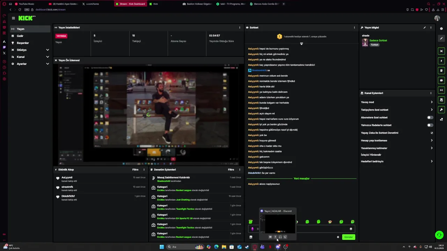
Task: Open chat settings gear next to Gönder
Action: click(338, 237)
